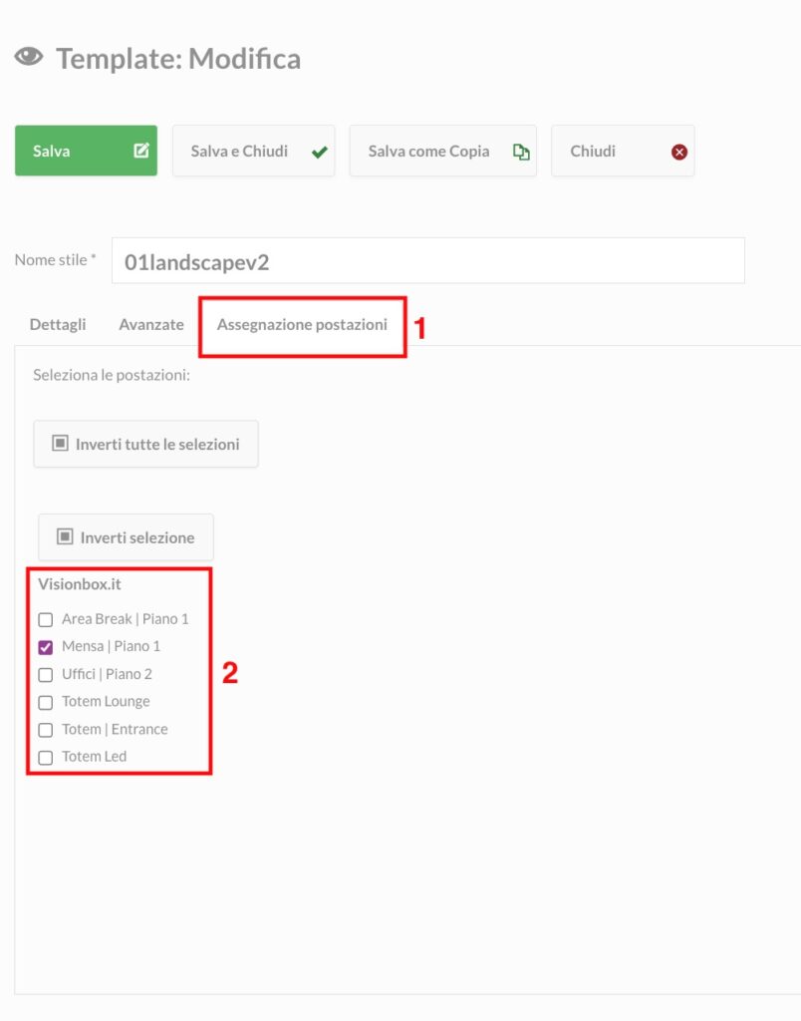Toggle the Totem Led checkbox
The width and height of the screenshot is (801, 1021).
click(46, 758)
